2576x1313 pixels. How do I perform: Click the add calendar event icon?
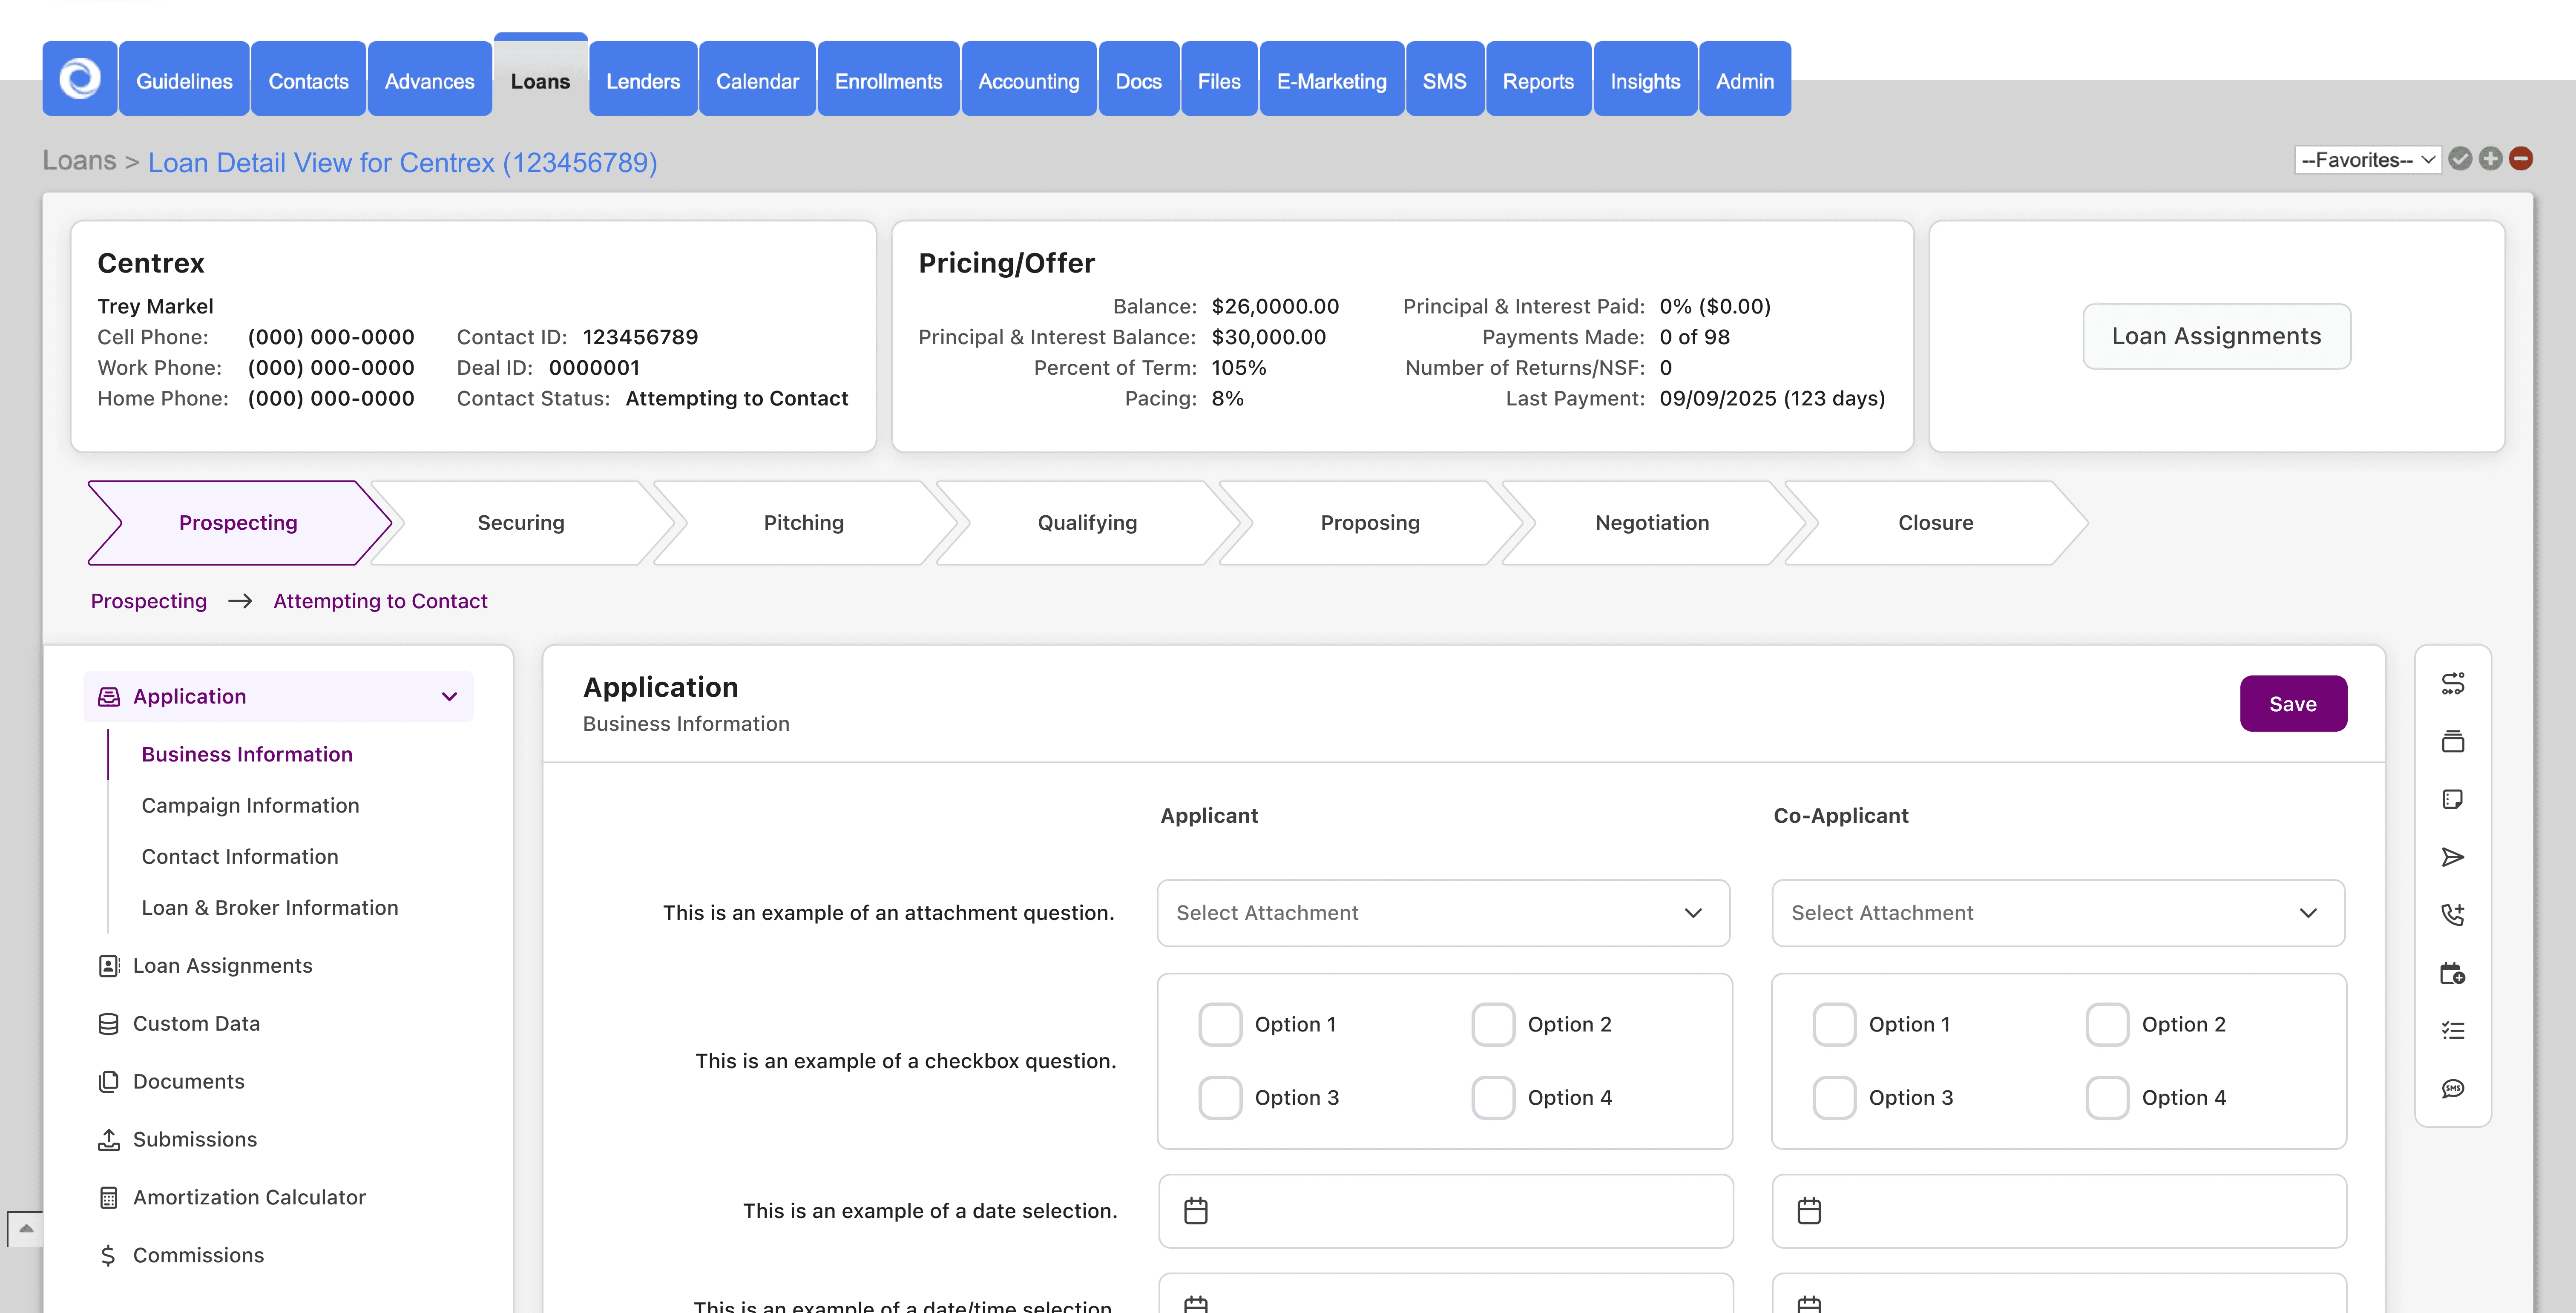[x=2452, y=973]
